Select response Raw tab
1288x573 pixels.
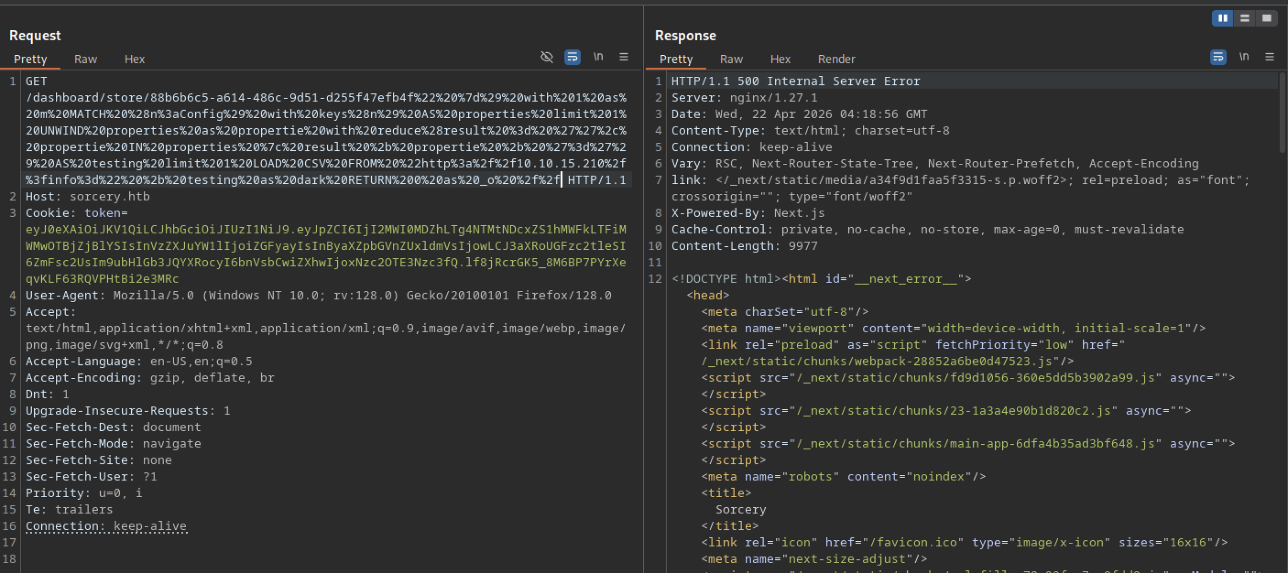(731, 59)
